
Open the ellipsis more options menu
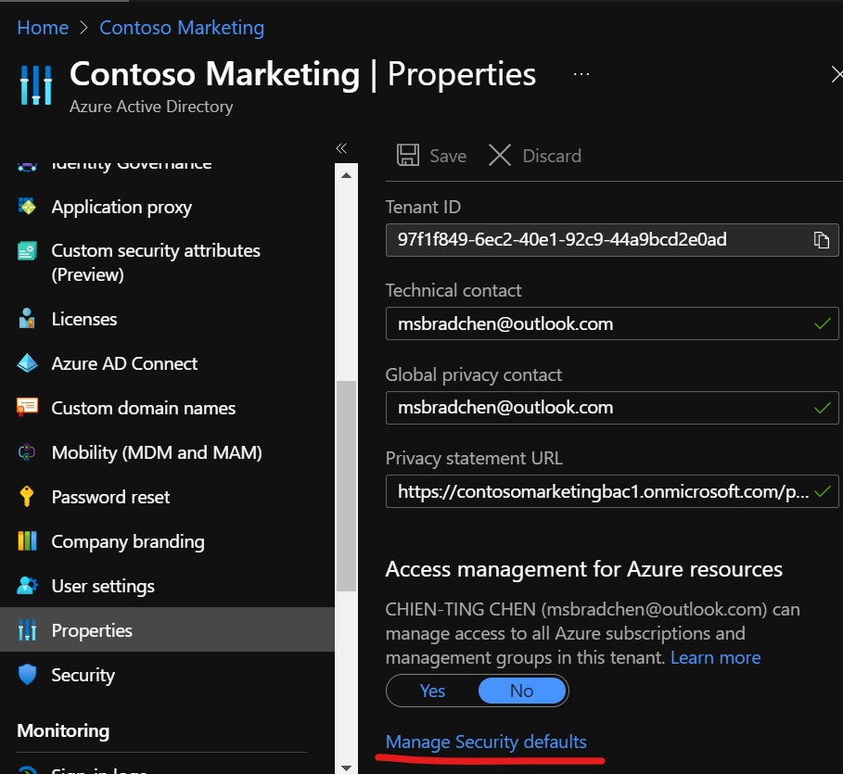(581, 74)
